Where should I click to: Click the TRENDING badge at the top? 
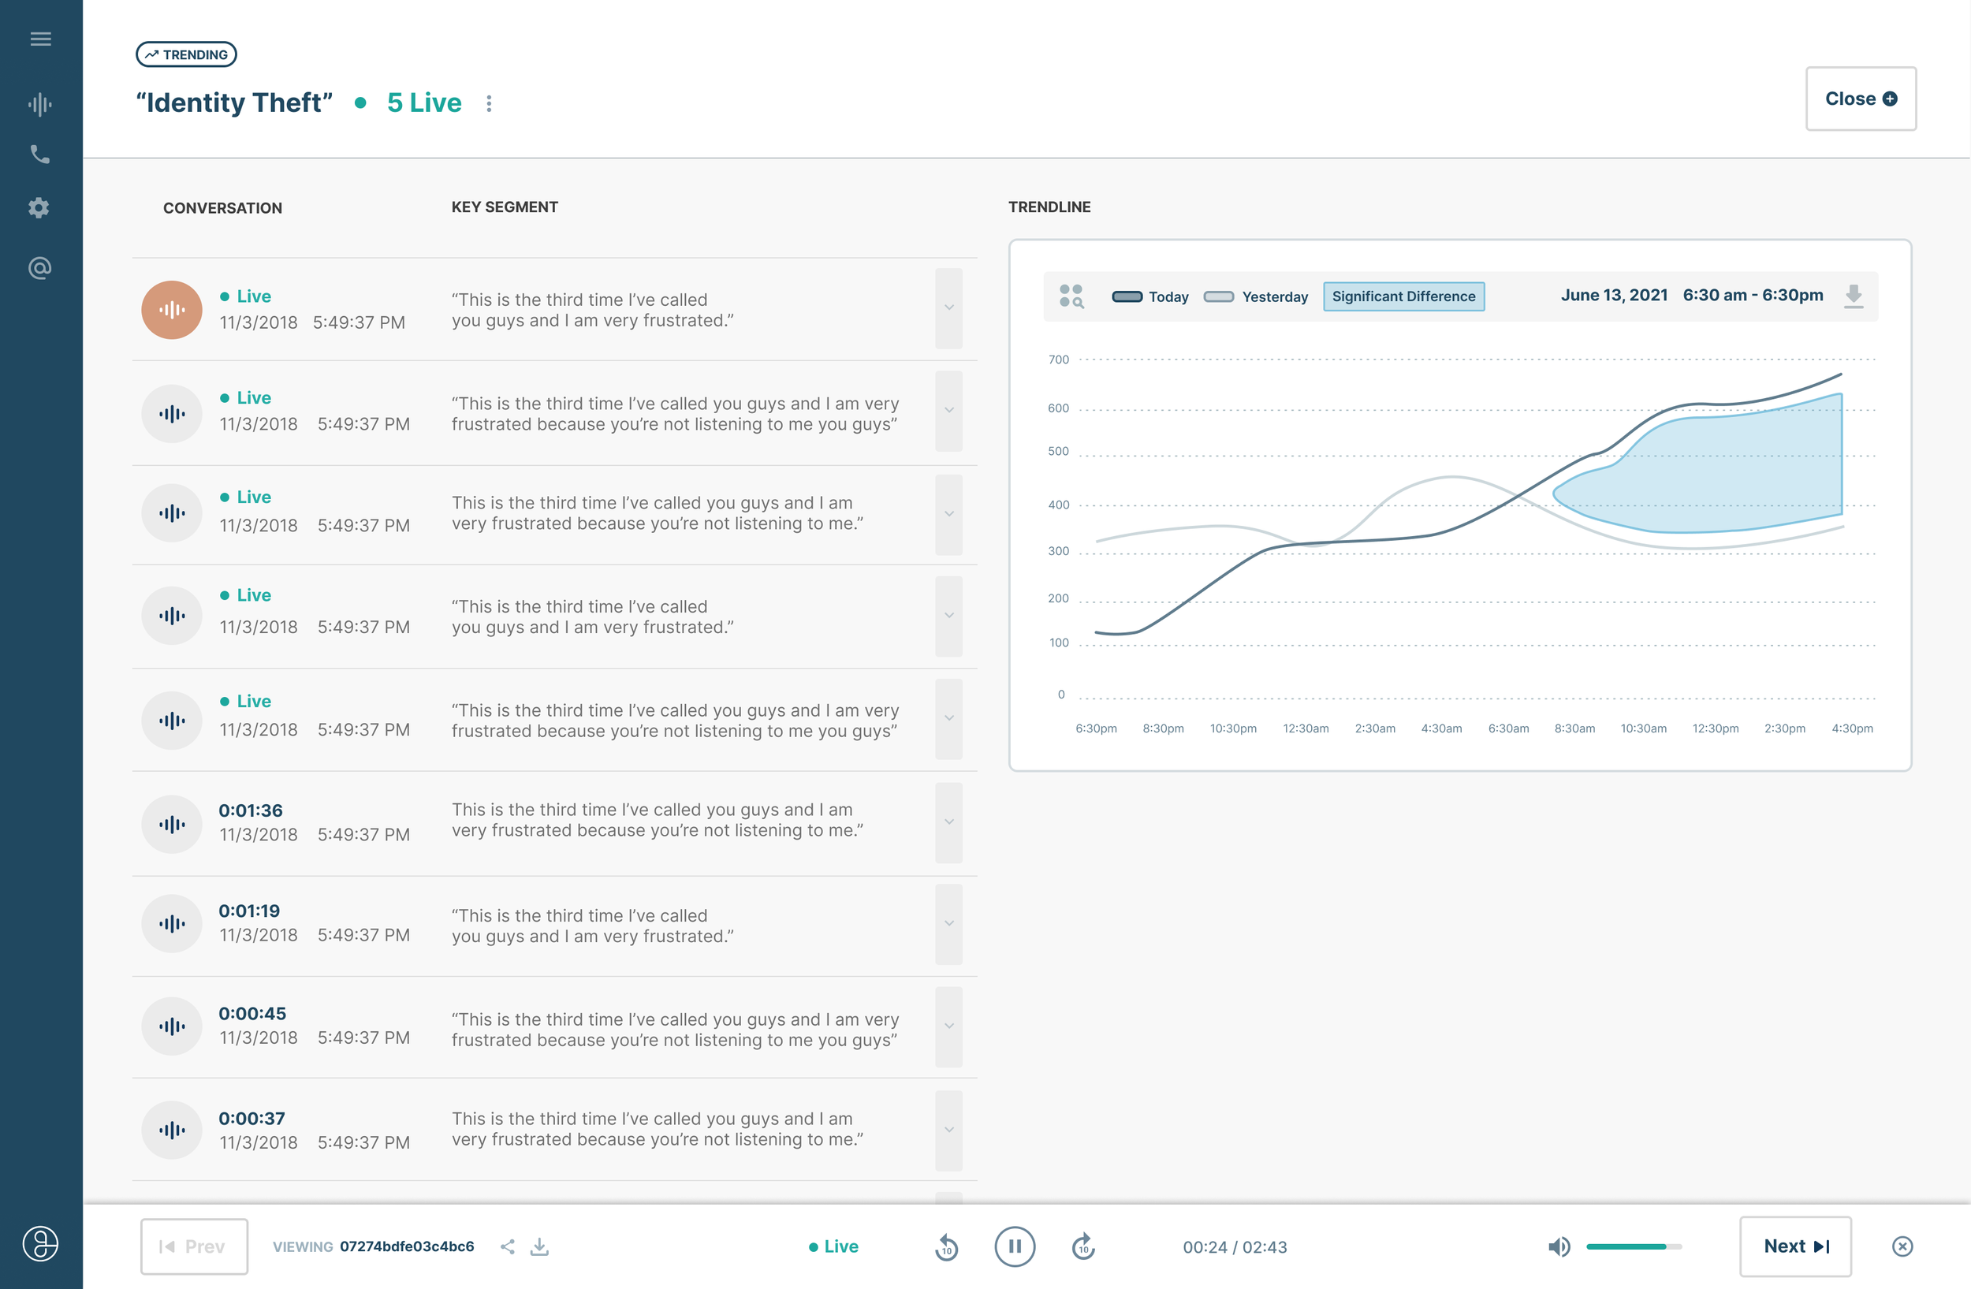click(185, 54)
